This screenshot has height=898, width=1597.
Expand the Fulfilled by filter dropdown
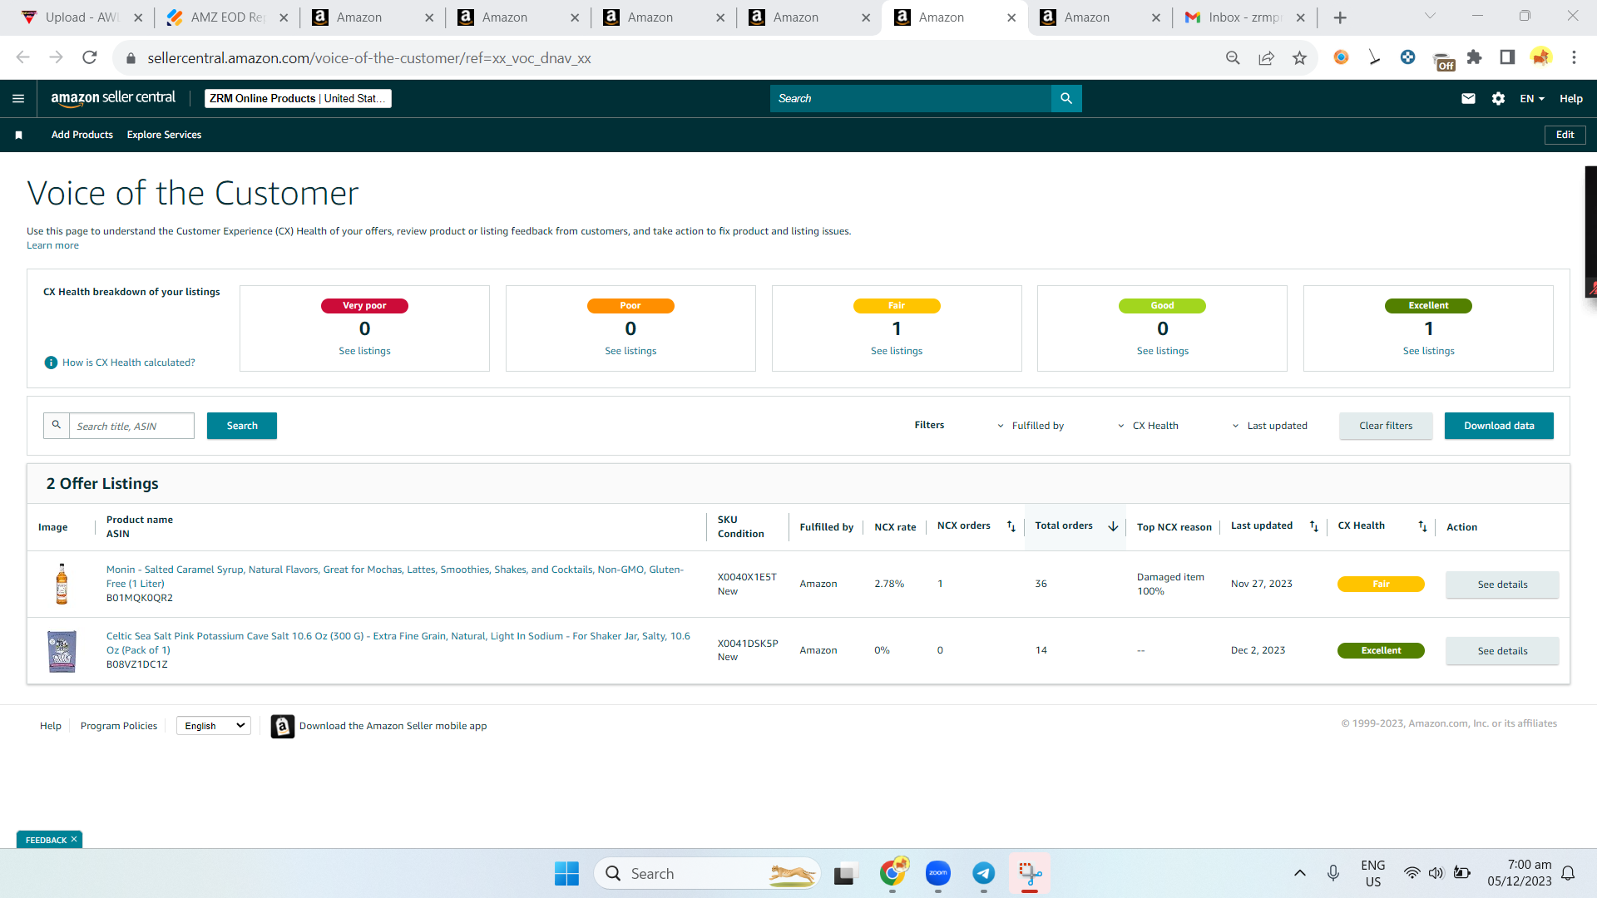(1031, 426)
